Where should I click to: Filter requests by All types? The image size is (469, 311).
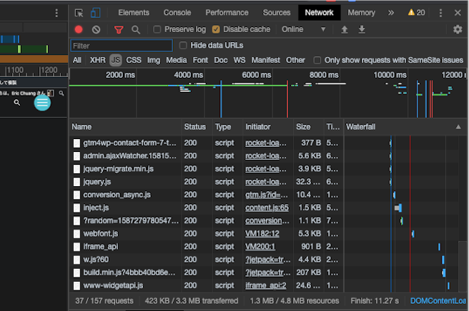click(x=77, y=61)
